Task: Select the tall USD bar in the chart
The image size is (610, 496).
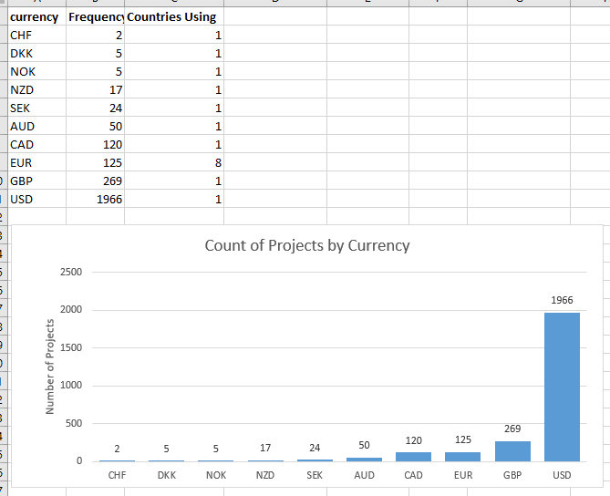Action: (562, 387)
